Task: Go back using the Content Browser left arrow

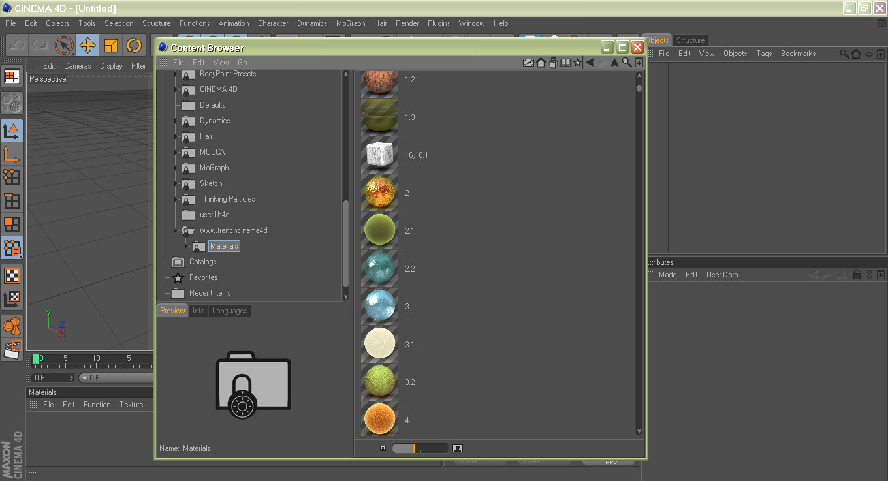Action: [x=590, y=63]
